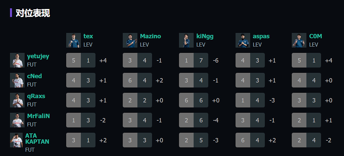Screen dimensions: 344x156
Task: Click the aspas player name
Action: click(x=261, y=36)
